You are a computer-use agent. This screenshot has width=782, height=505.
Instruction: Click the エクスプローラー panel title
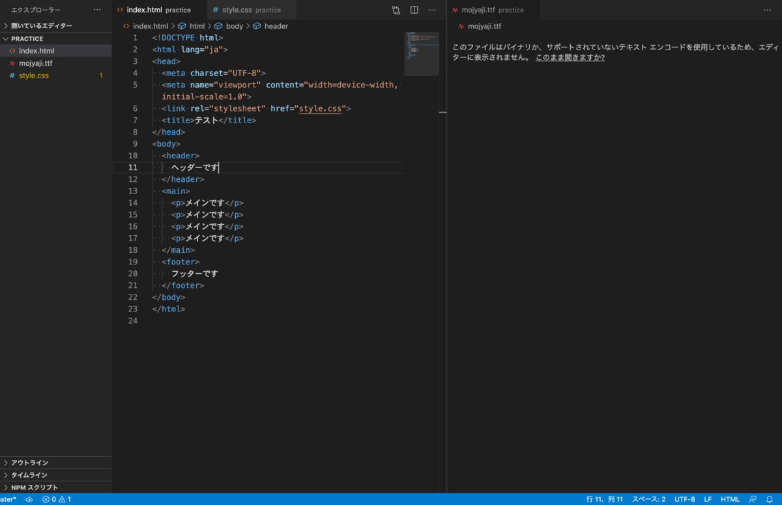(x=36, y=10)
